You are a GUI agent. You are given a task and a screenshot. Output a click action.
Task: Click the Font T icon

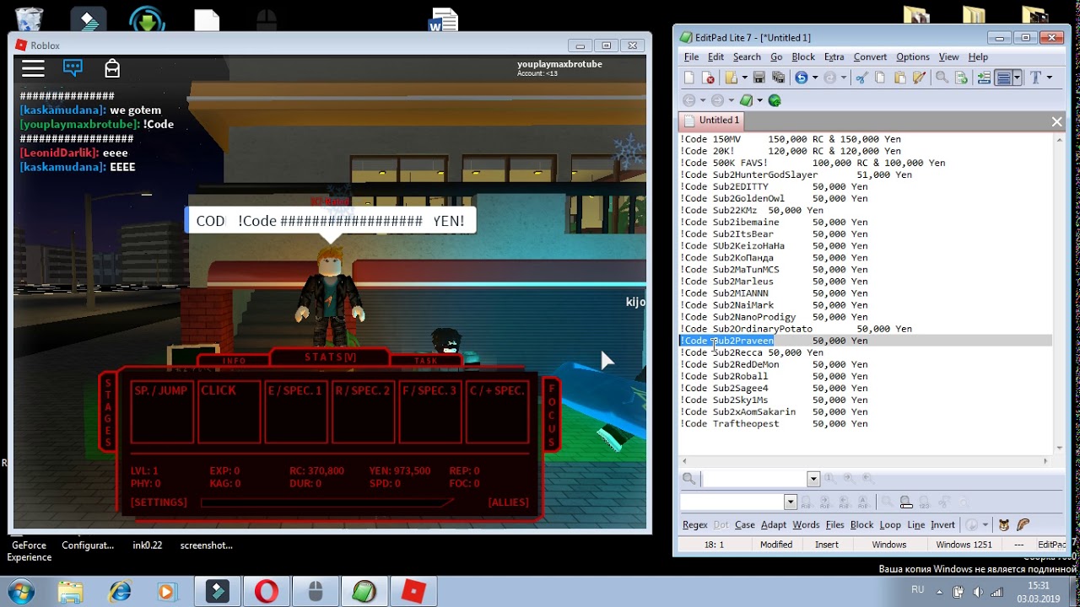click(1035, 78)
